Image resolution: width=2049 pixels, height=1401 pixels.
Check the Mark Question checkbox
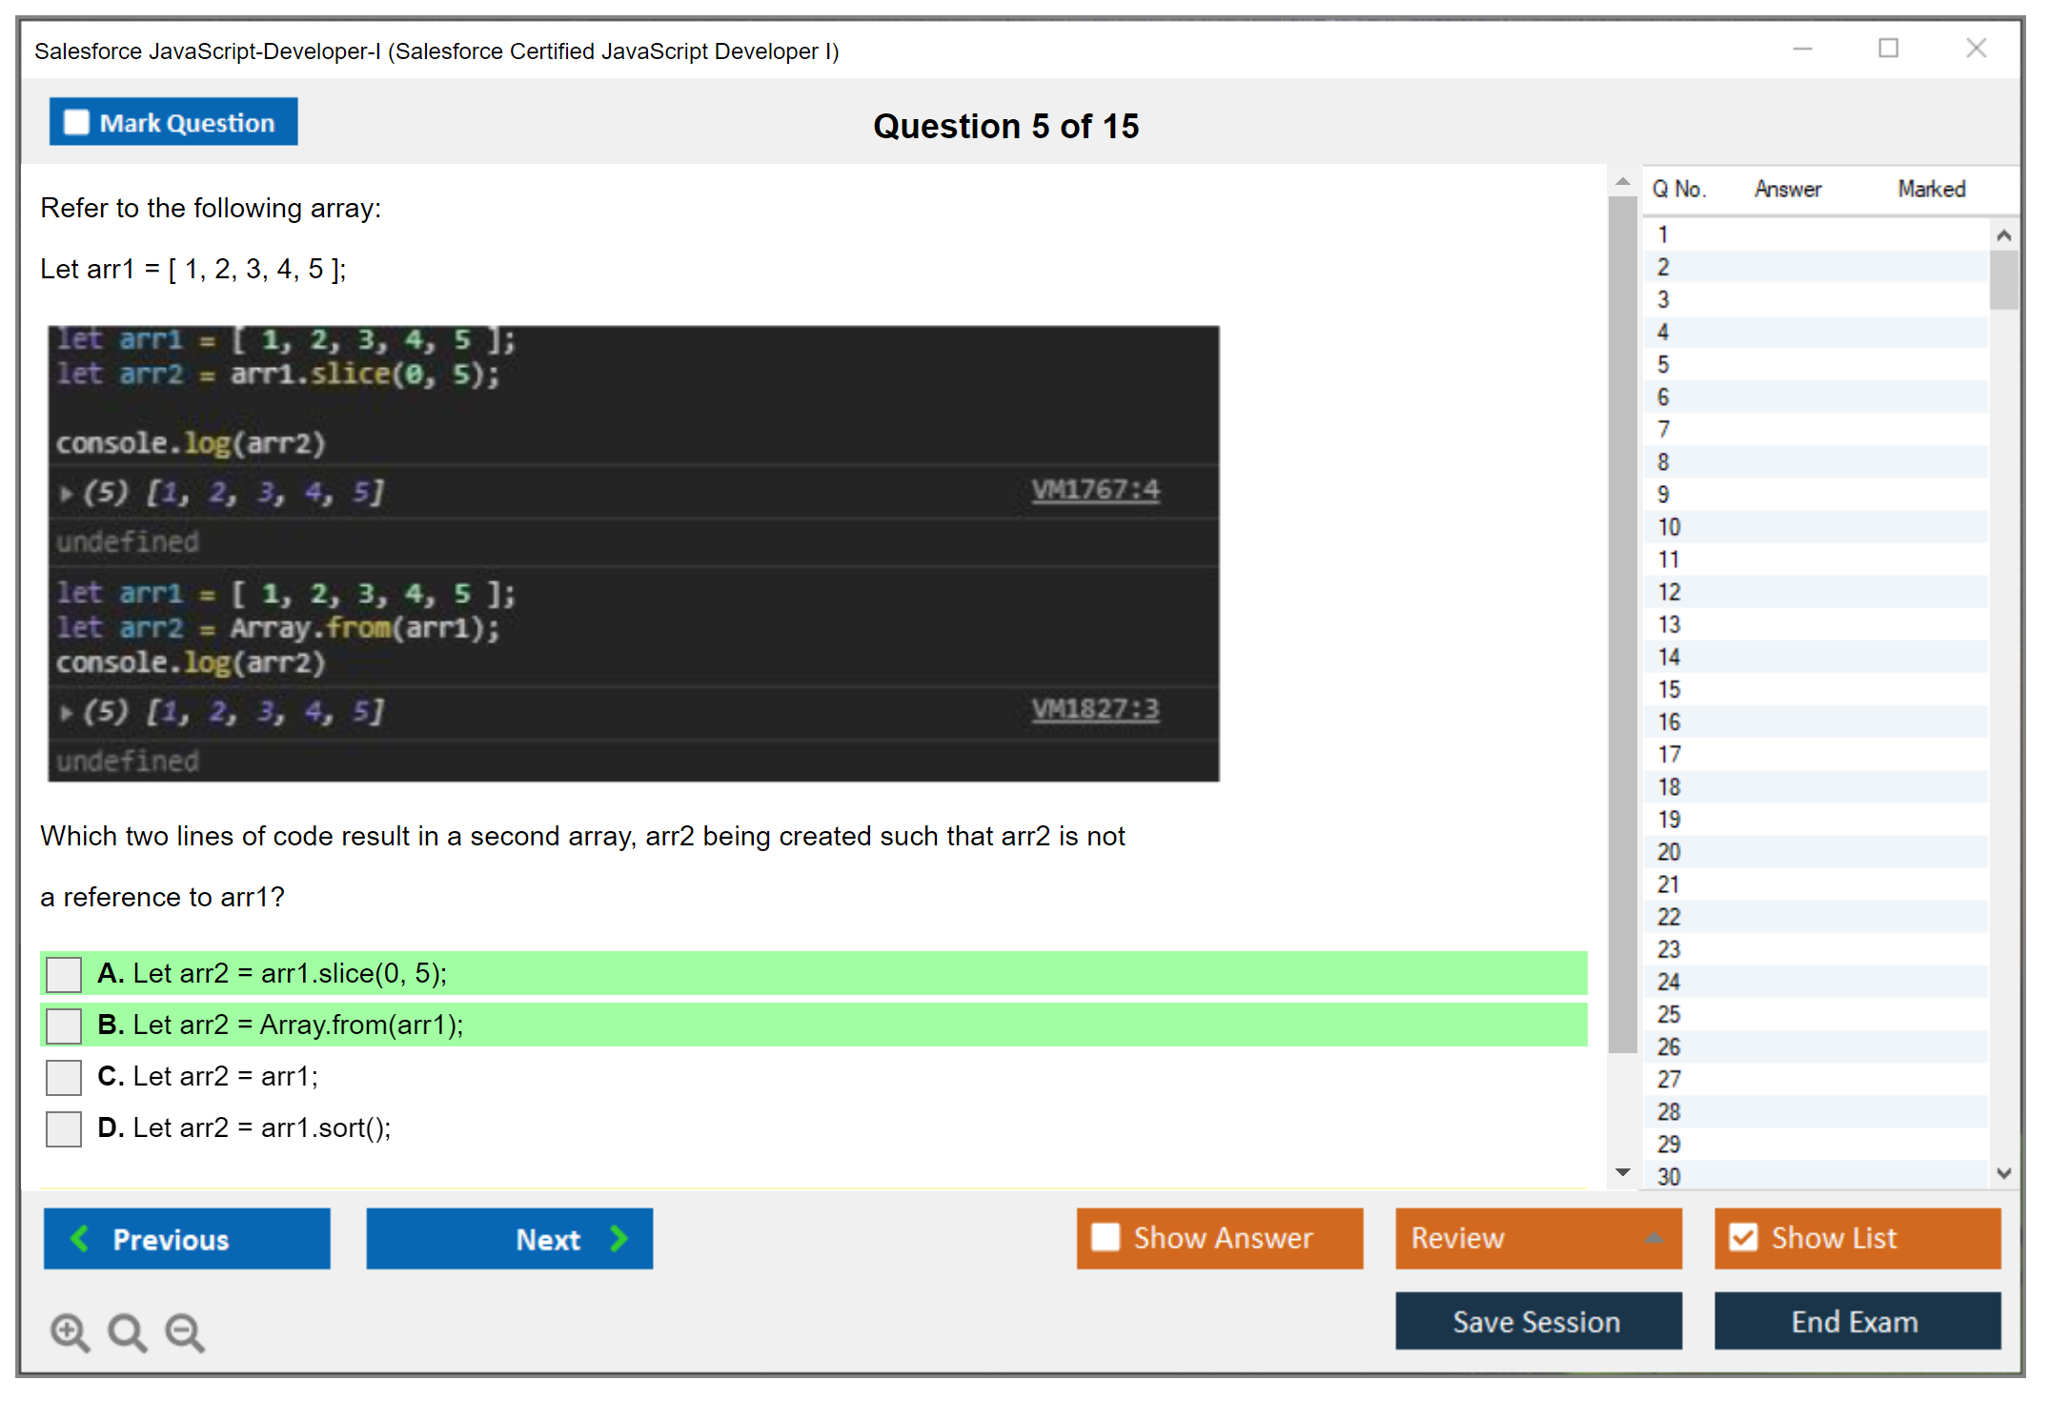tap(76, 123)
